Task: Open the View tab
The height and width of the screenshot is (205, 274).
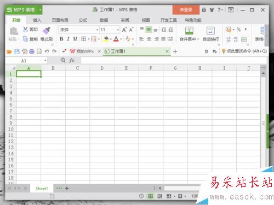Action: click(x=146, y=20)
